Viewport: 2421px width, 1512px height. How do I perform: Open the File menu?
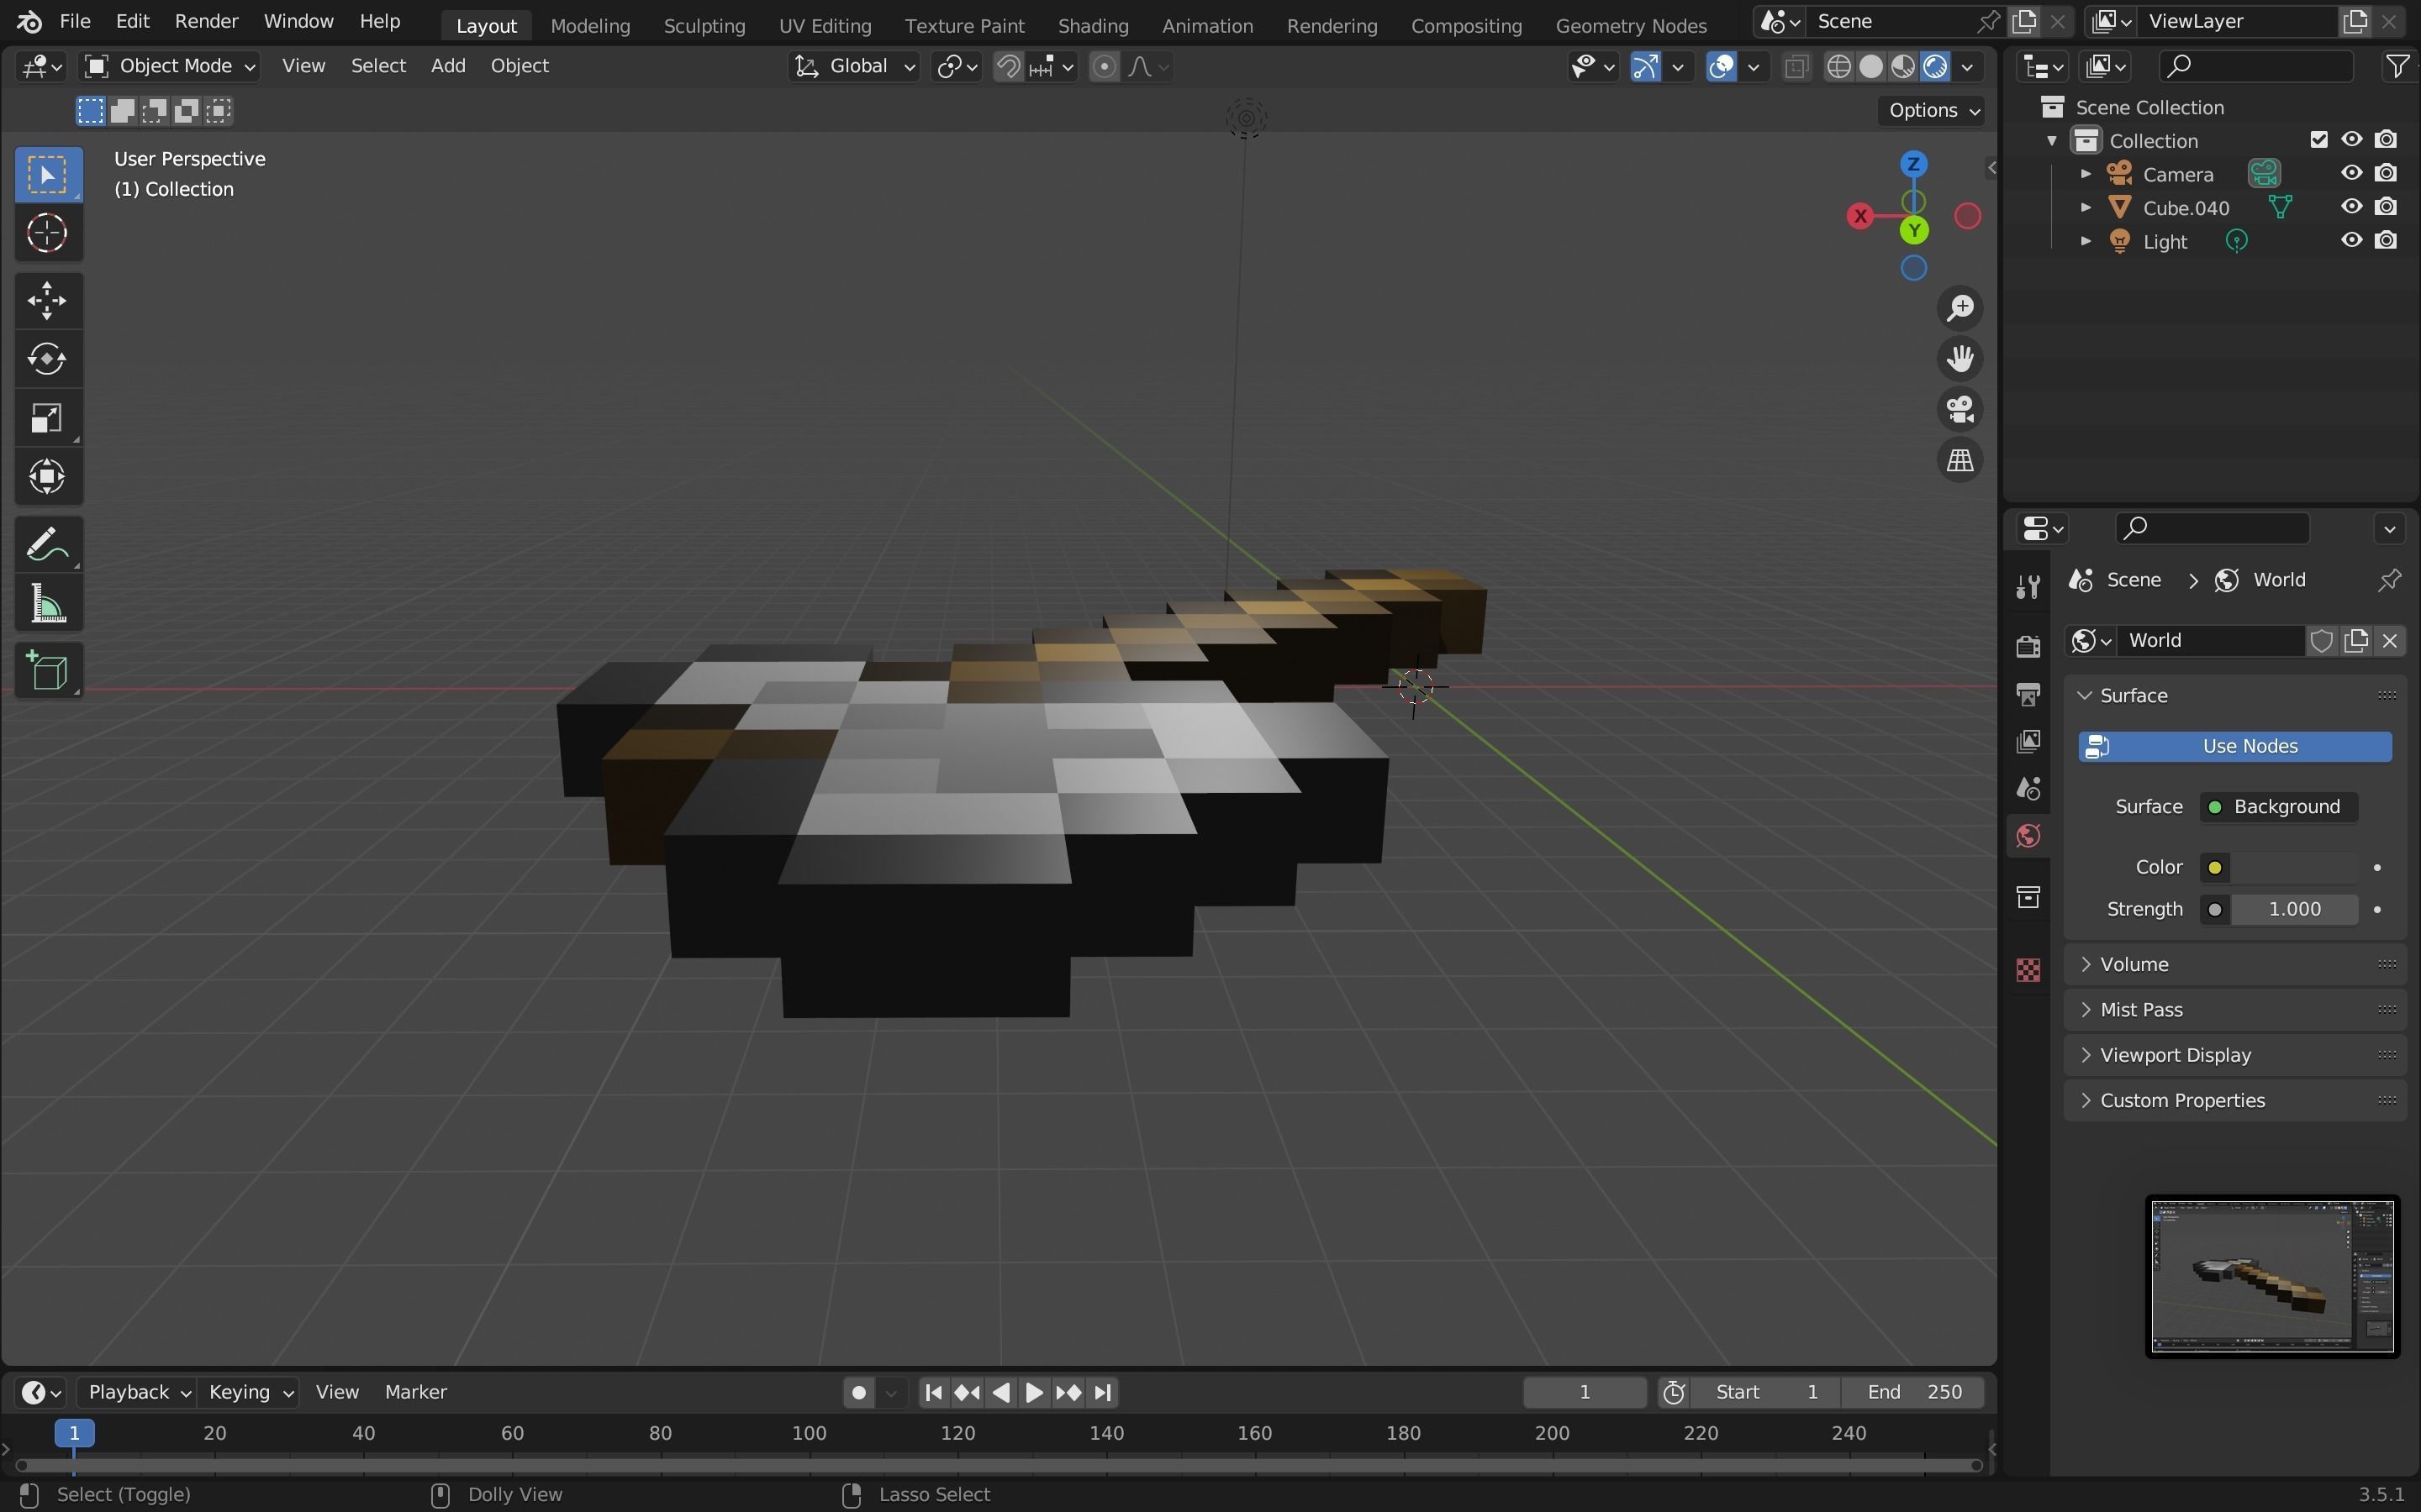coord(75,21)
